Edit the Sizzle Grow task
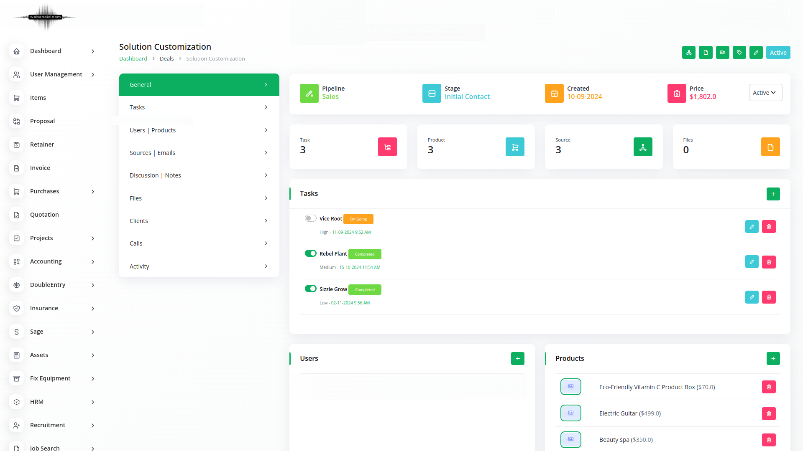 click(752, 297)
